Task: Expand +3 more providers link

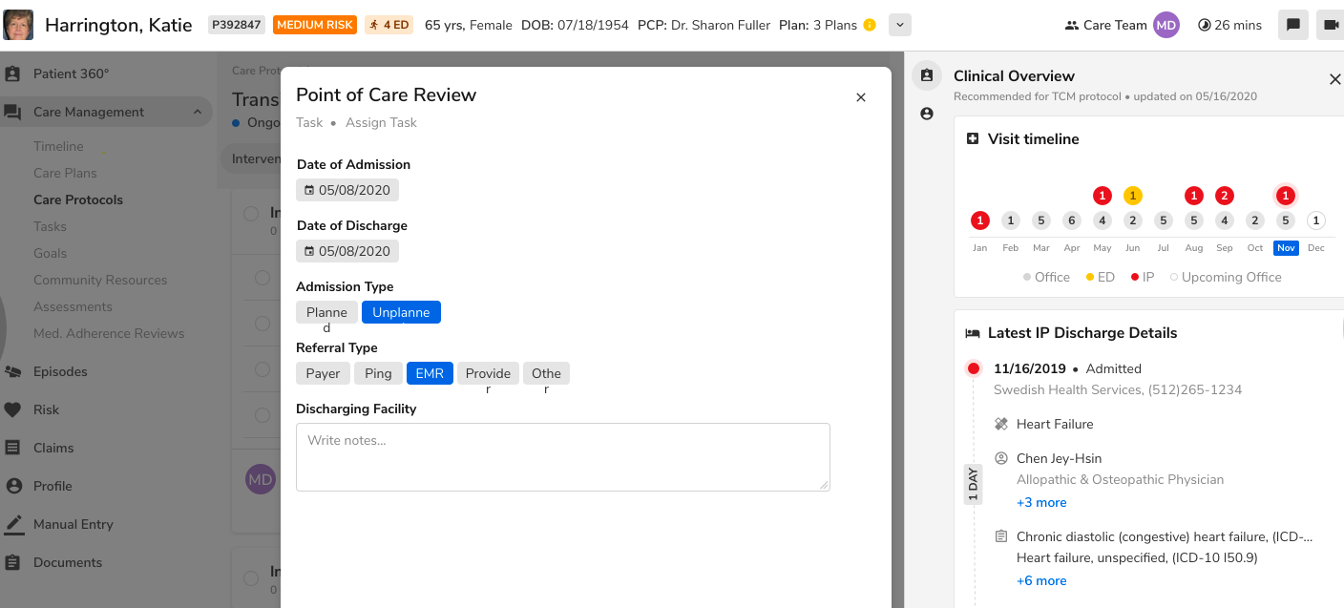Action: (x=1041, y=502)
